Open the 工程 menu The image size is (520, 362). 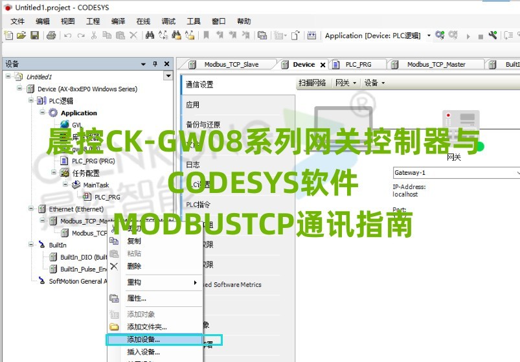coord(93,21)
